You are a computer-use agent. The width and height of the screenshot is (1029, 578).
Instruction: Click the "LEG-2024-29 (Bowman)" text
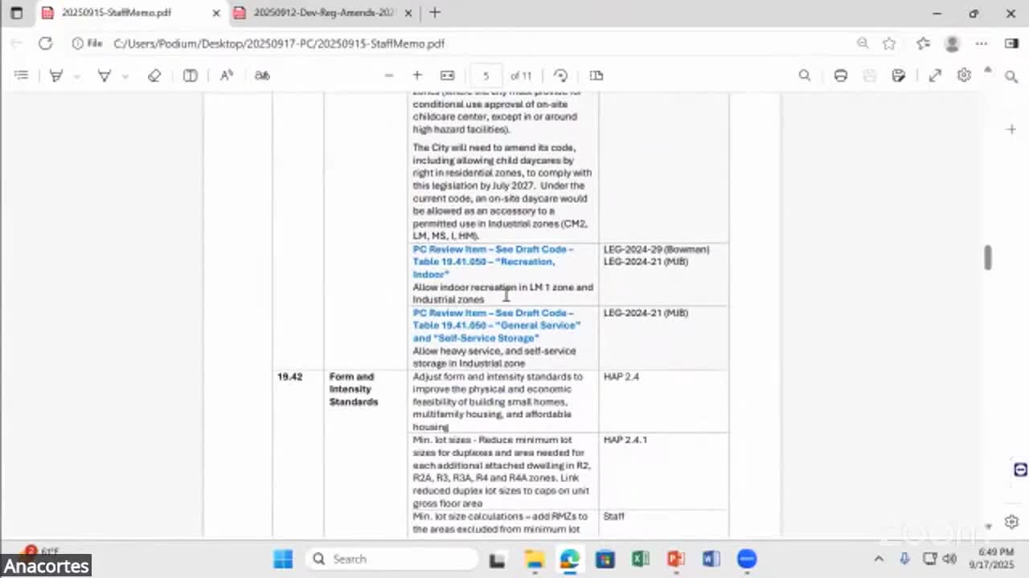point(657,250)
